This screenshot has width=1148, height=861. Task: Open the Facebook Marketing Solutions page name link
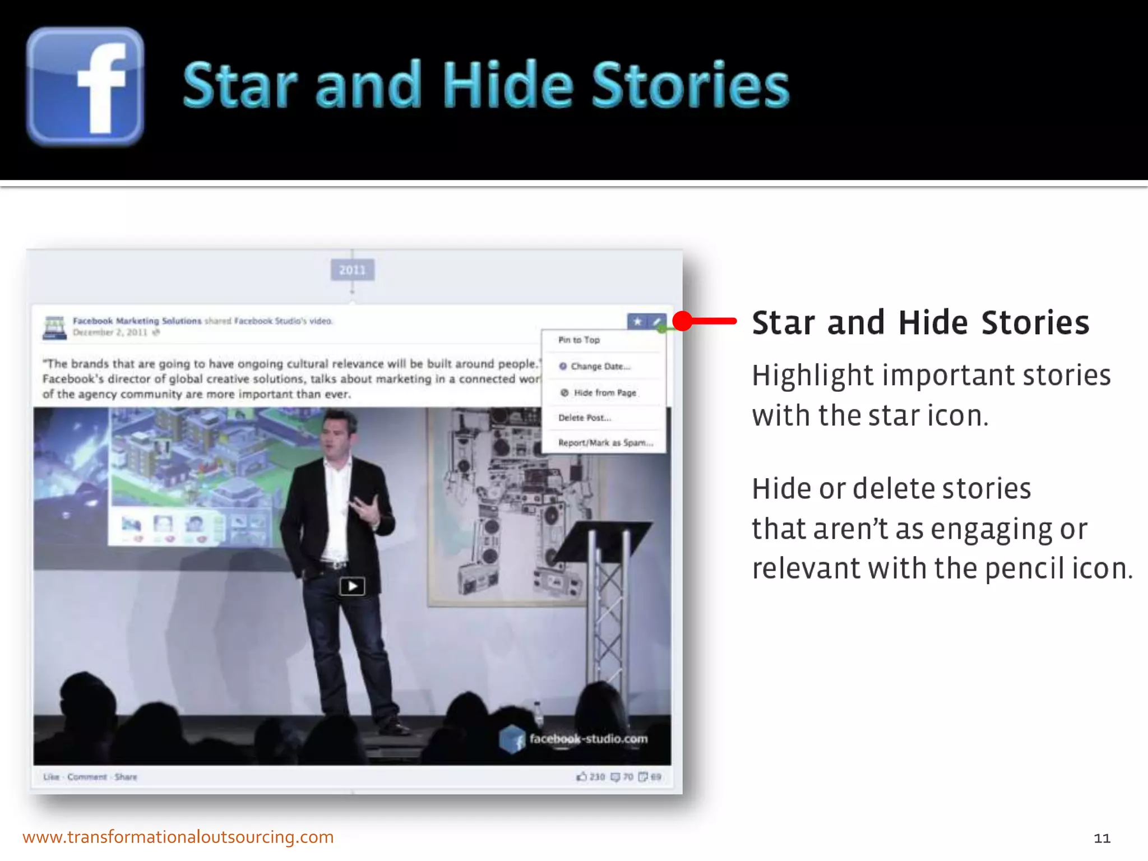(x=137, y=321)
